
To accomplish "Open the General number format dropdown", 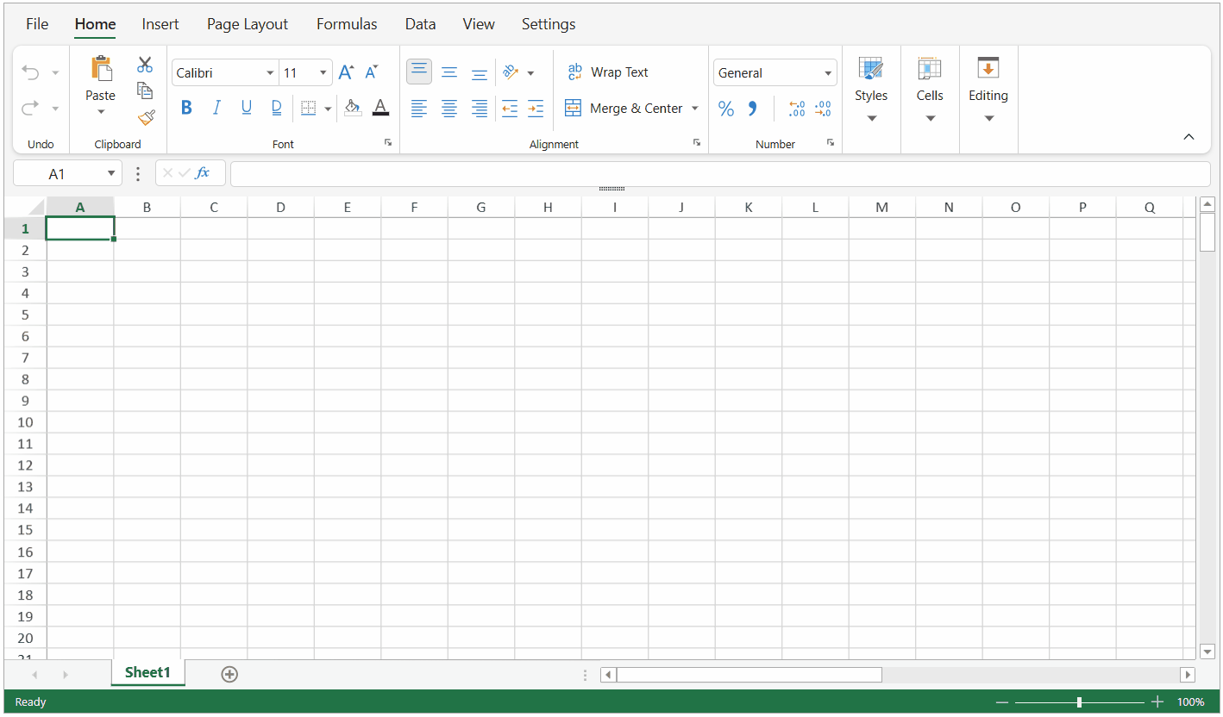I will (828, 73).
